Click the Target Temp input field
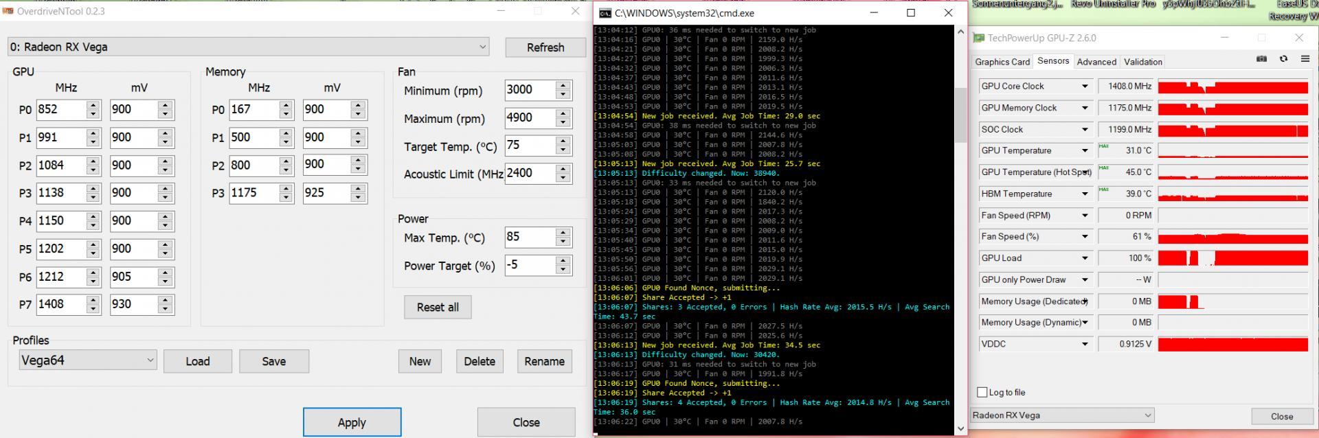The width and height of the screenshot is (1319, 438). coord(530,146)
